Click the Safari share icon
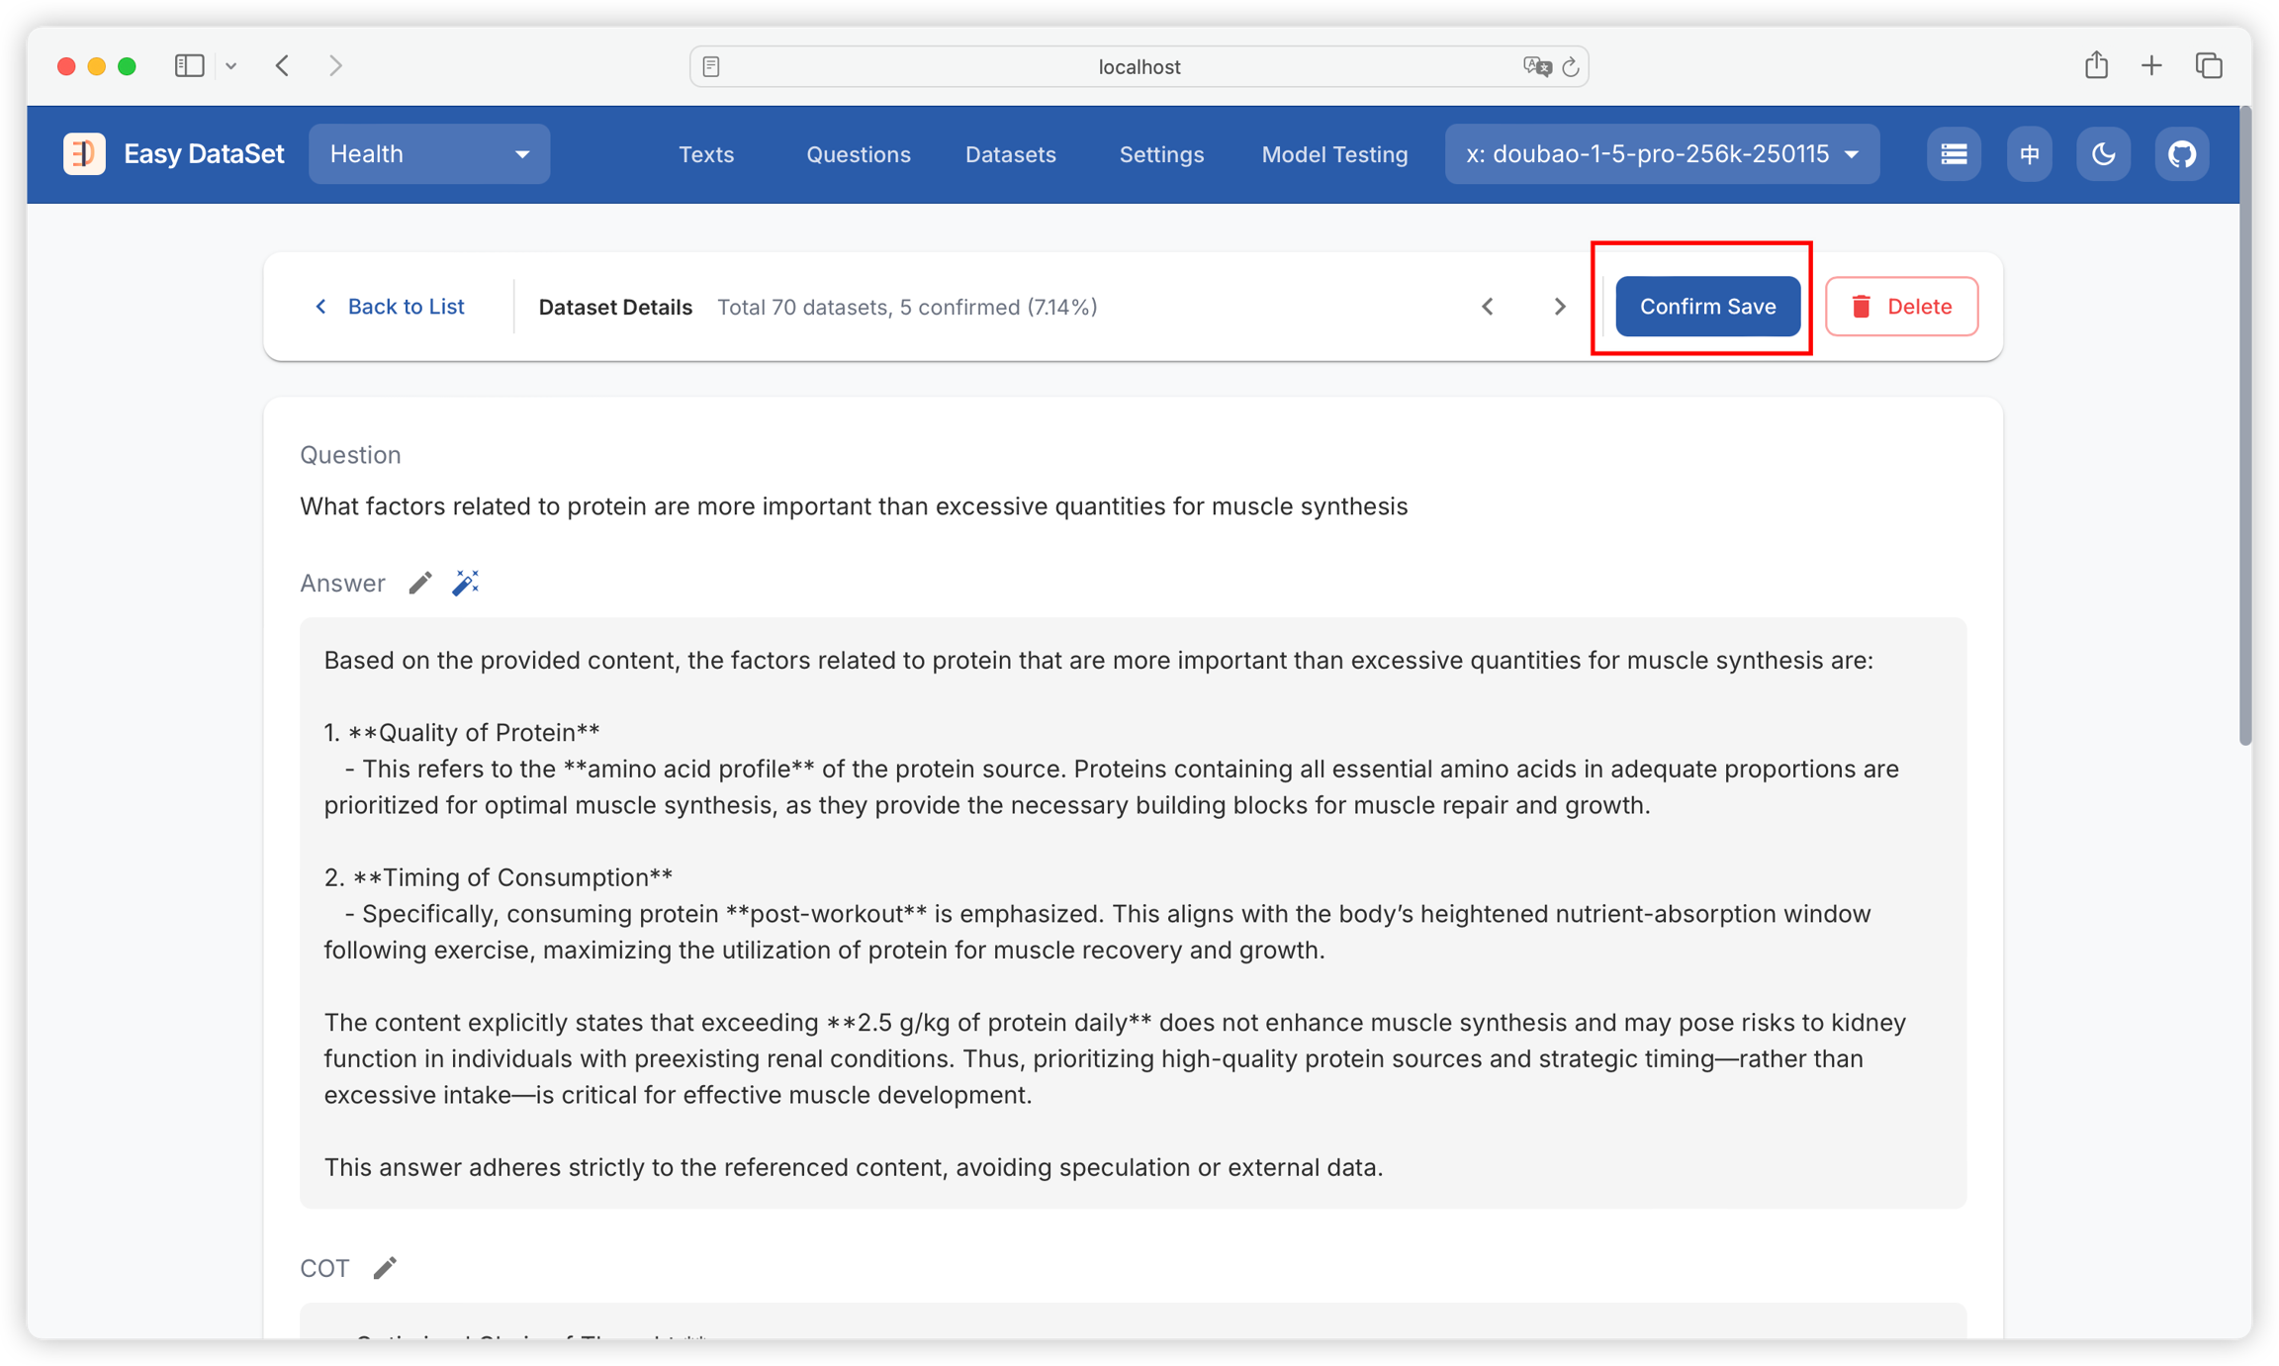 (x=2096, y=66)
